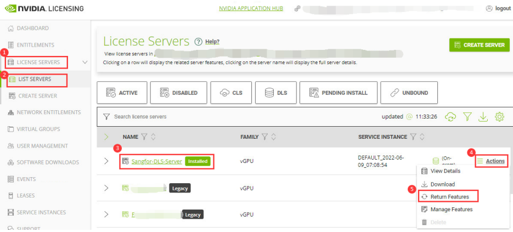Screen dimensions: 513x232
Task: Click the CREATE SERVER green button
Action: point(478,45)
